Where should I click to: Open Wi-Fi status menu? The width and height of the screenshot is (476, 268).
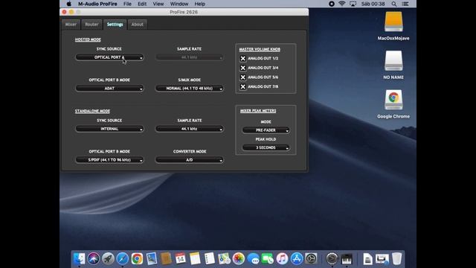342,4
